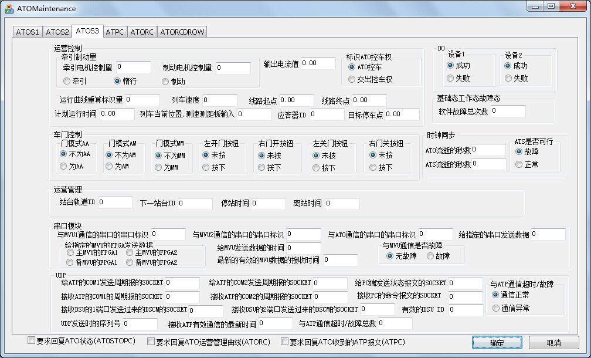
Task: Choose the 制动 radio option
Action: [165, 82]
